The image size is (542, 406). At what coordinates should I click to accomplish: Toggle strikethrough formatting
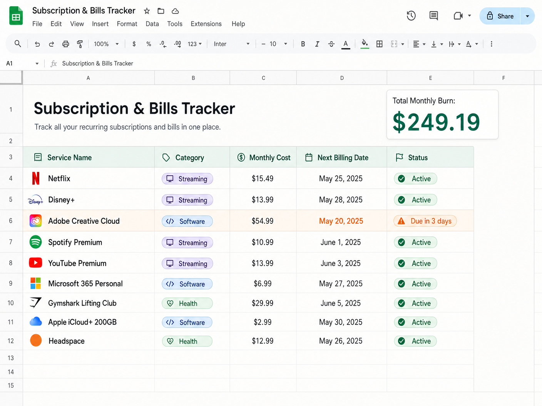click(331, 44)
